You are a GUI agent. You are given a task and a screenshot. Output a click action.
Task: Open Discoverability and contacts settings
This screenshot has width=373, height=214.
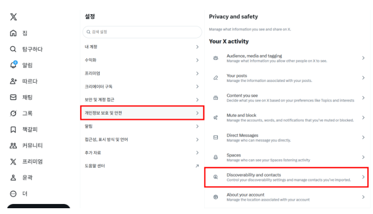pyautogui.click(x=286, y=177)
